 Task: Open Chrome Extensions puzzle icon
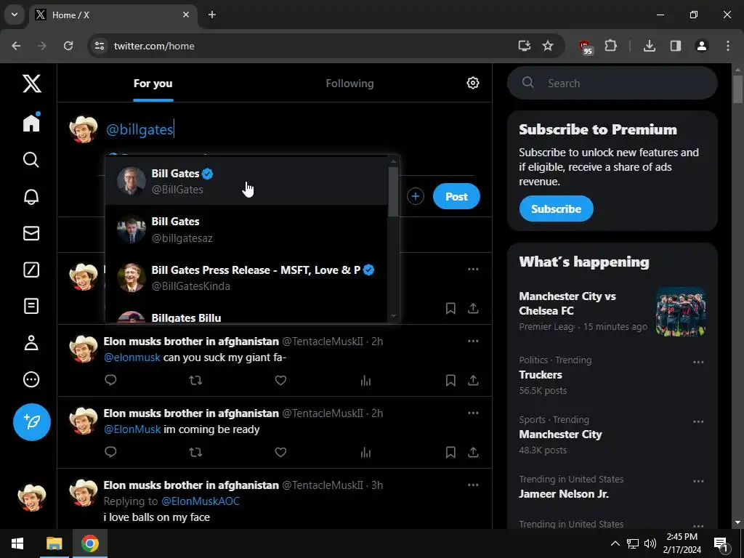[x=610, y=46]
